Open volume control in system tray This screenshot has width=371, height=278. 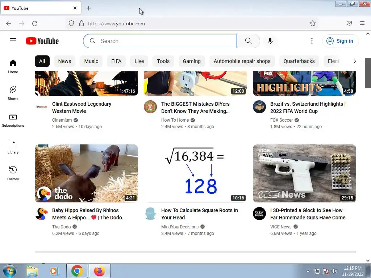click(334, 271)
